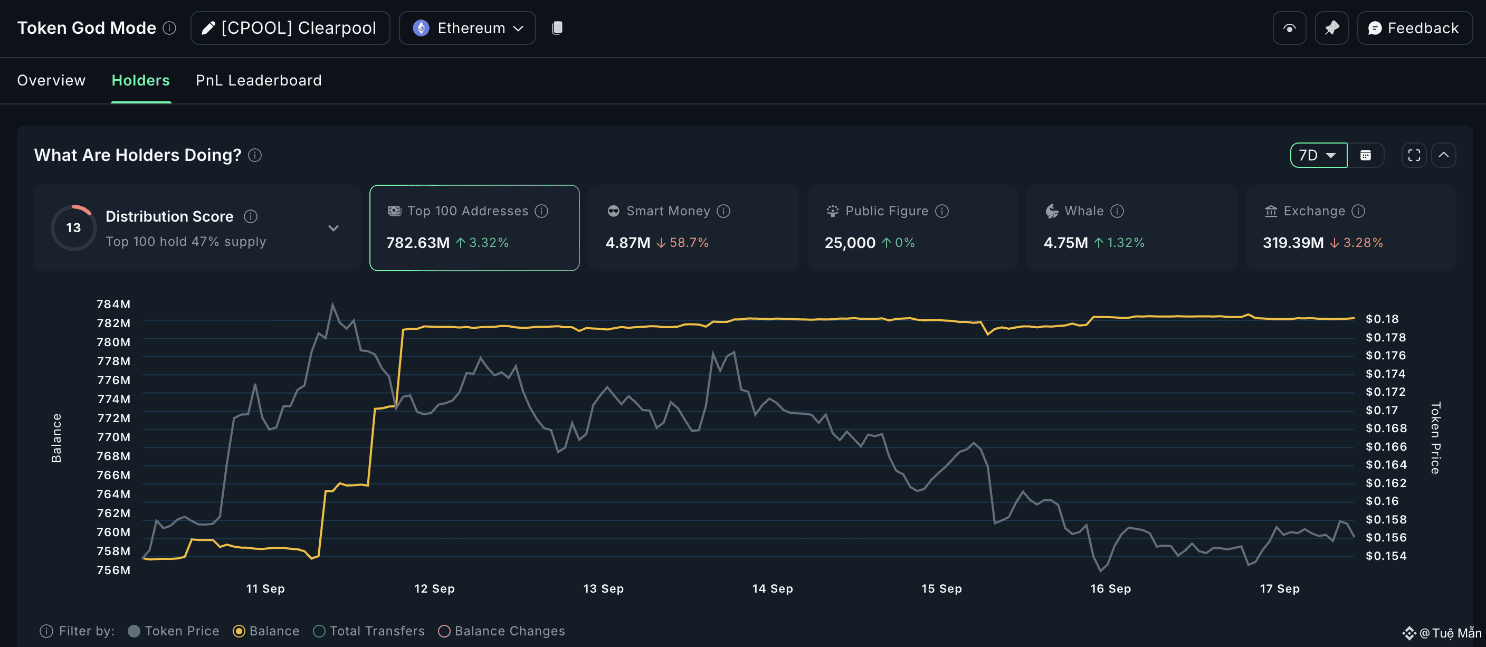This screenshot has height=647, width=1486.
Task: Expand the Distribution Score card chevron
Action: point(333,228)
